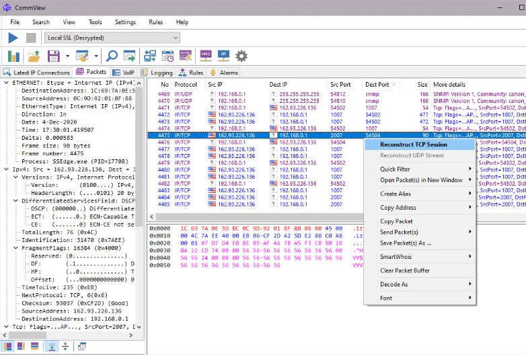The width and height of the screenshot is (526, 355).
Task: Open the MAC aliases toolbar icon
Action: point(205,56)
